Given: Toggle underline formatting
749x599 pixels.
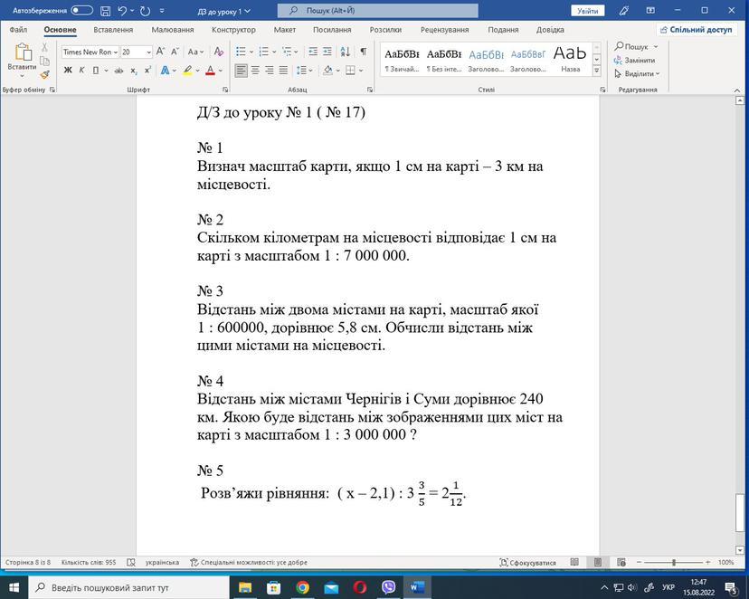Looking at the screenshot, I should click(96, 71).
